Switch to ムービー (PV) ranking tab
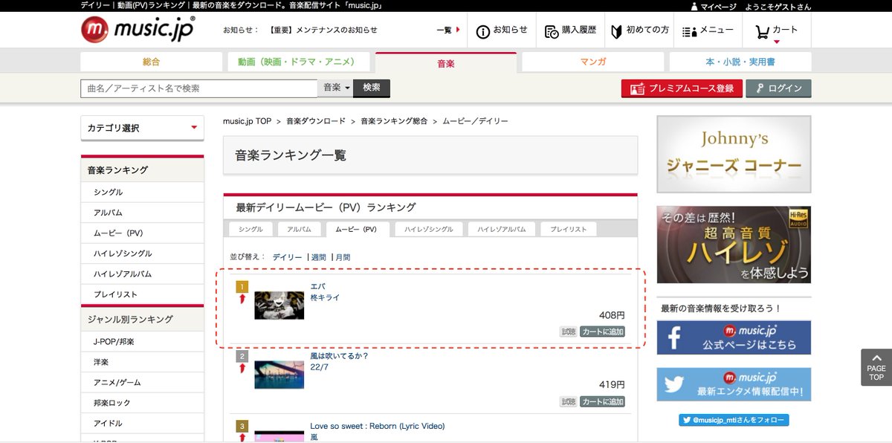 click(358, 230)
